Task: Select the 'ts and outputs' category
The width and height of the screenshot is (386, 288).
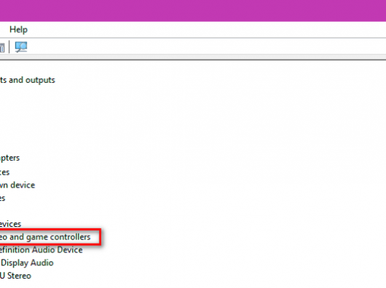Action: coord(28,80)
